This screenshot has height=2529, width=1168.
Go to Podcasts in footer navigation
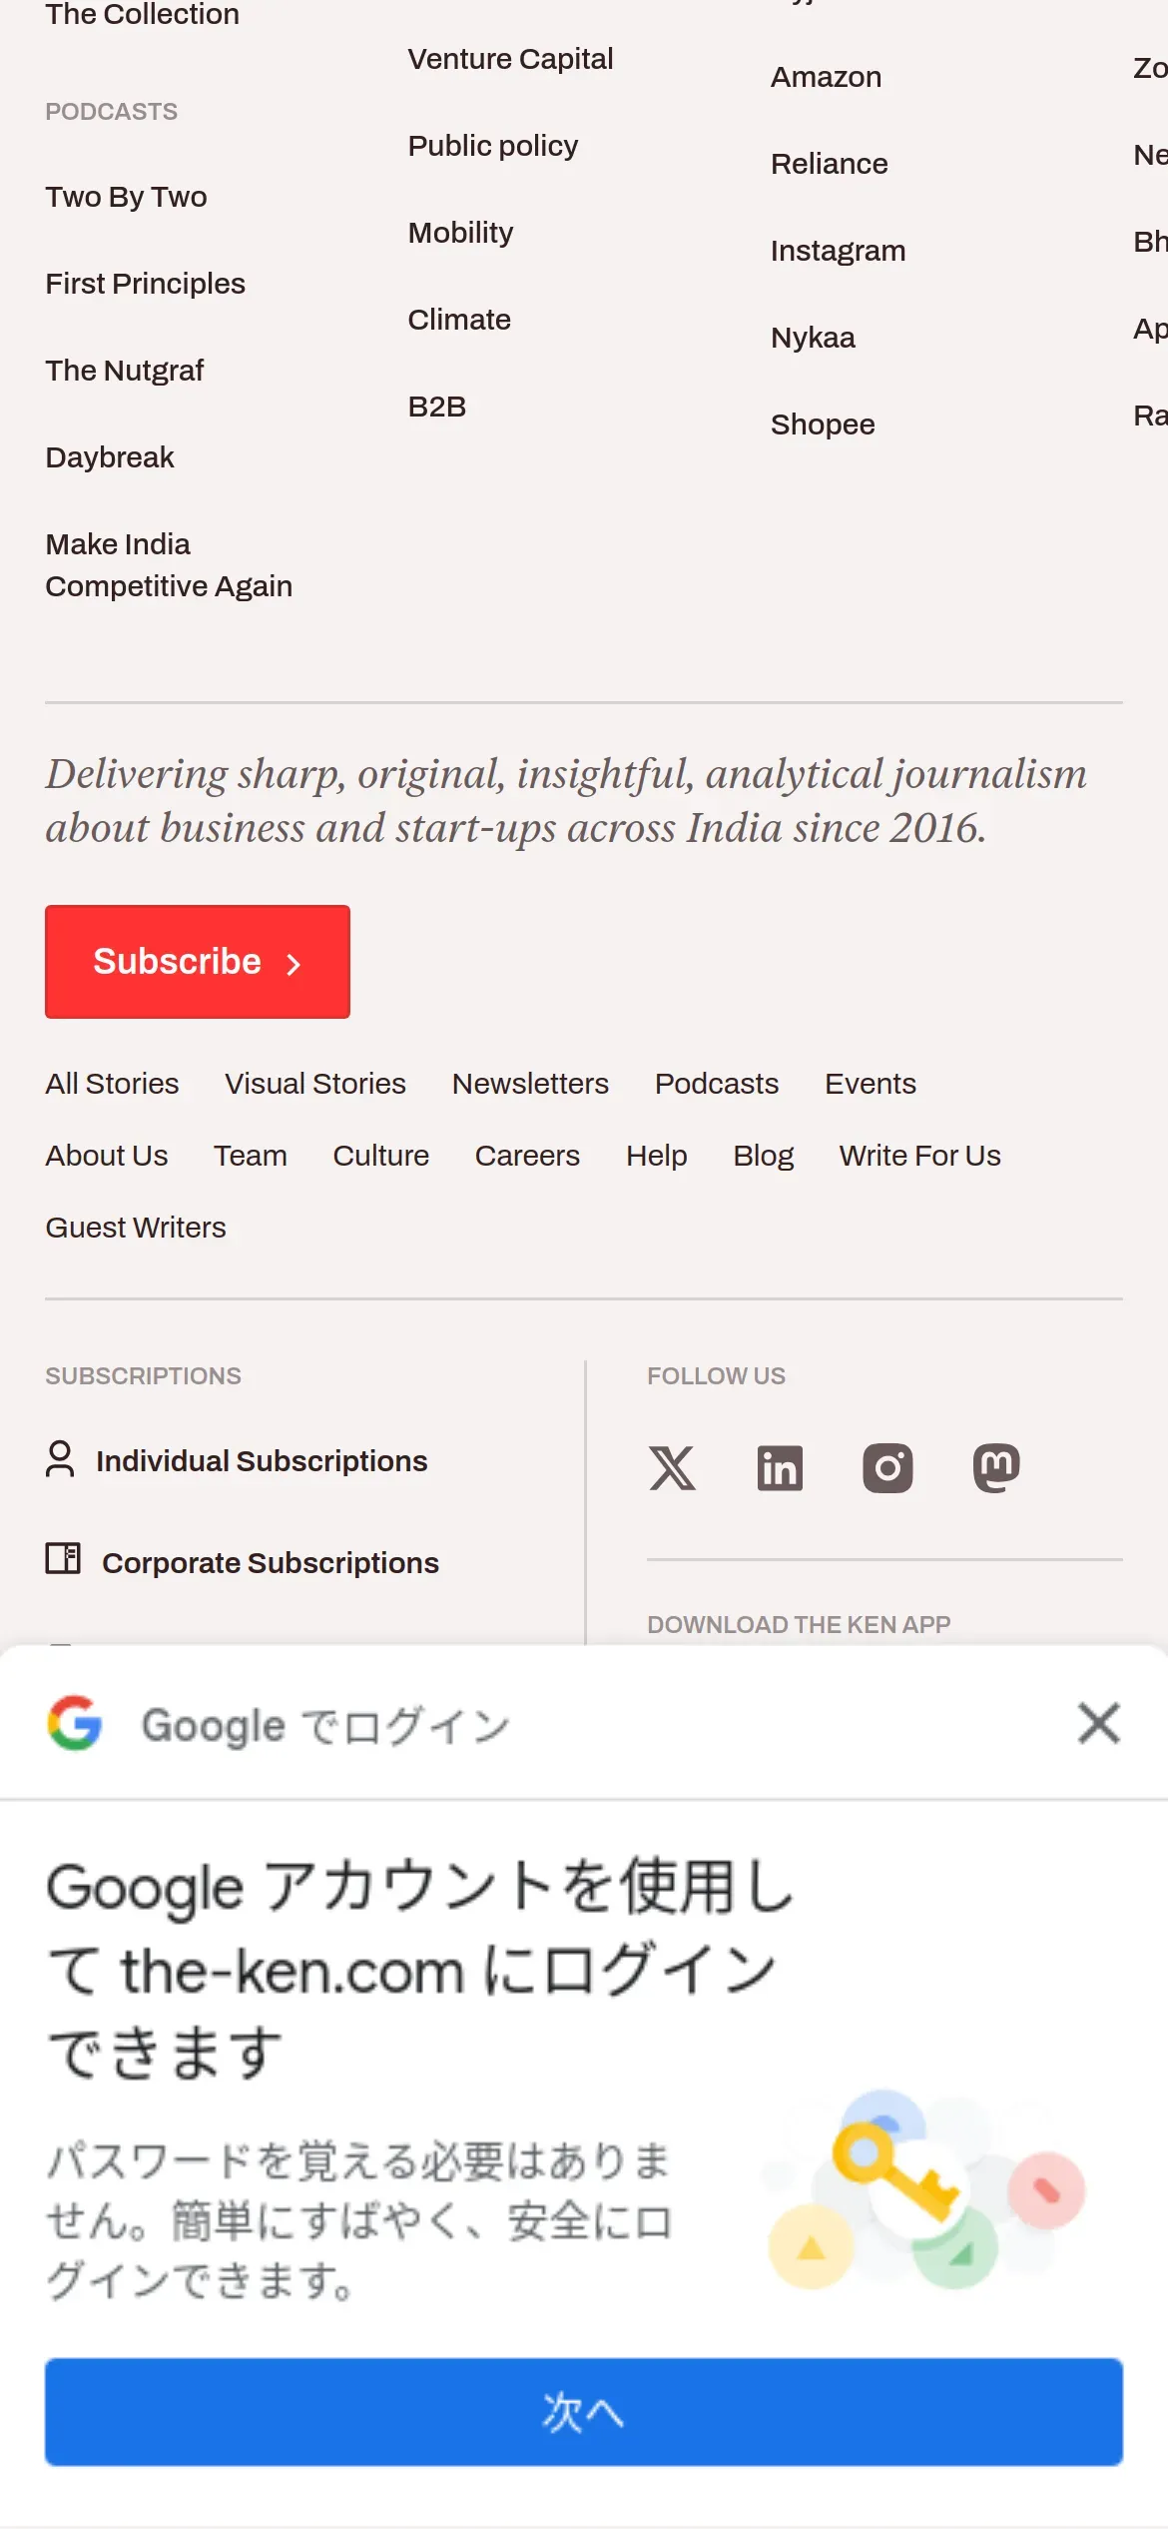[x=717, y=1084]
